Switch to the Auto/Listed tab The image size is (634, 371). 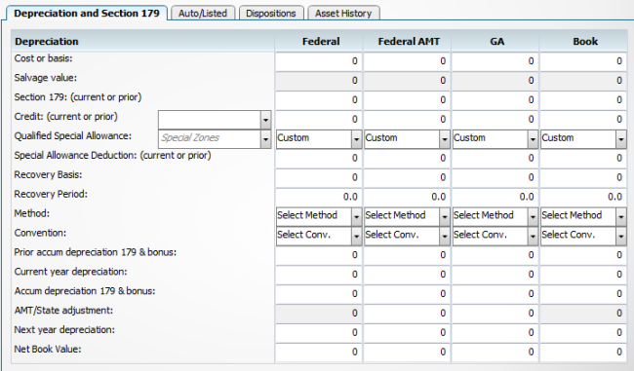click(203, 13)
